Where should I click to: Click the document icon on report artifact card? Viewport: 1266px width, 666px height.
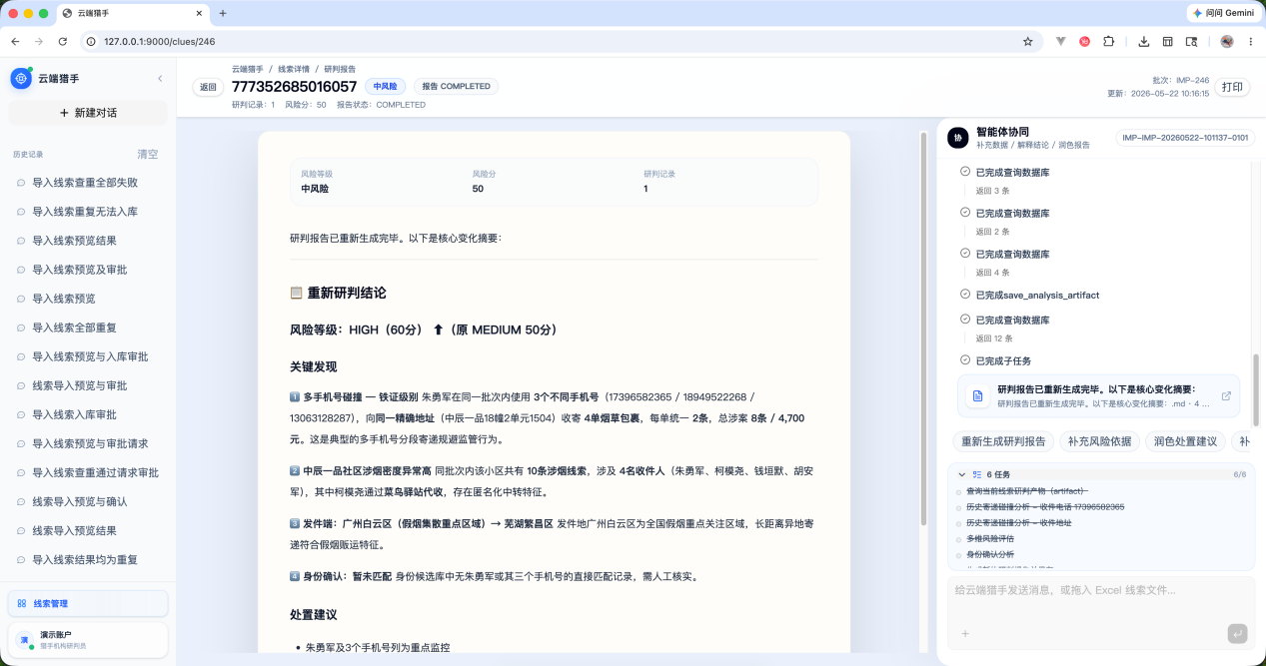[x=977, y=396]
